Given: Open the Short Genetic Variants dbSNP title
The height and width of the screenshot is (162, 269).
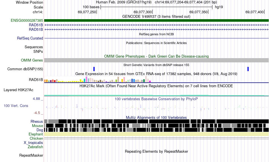Looking at the screenshot, I should [x=156, y=65].
